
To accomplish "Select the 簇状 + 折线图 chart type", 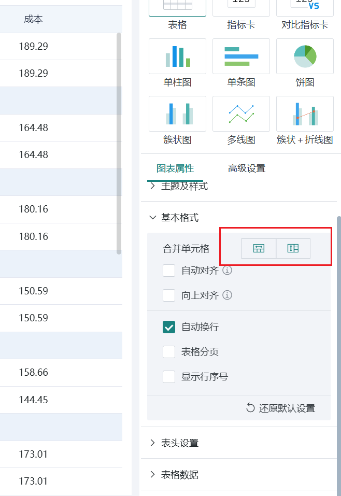I will point(305,114).
